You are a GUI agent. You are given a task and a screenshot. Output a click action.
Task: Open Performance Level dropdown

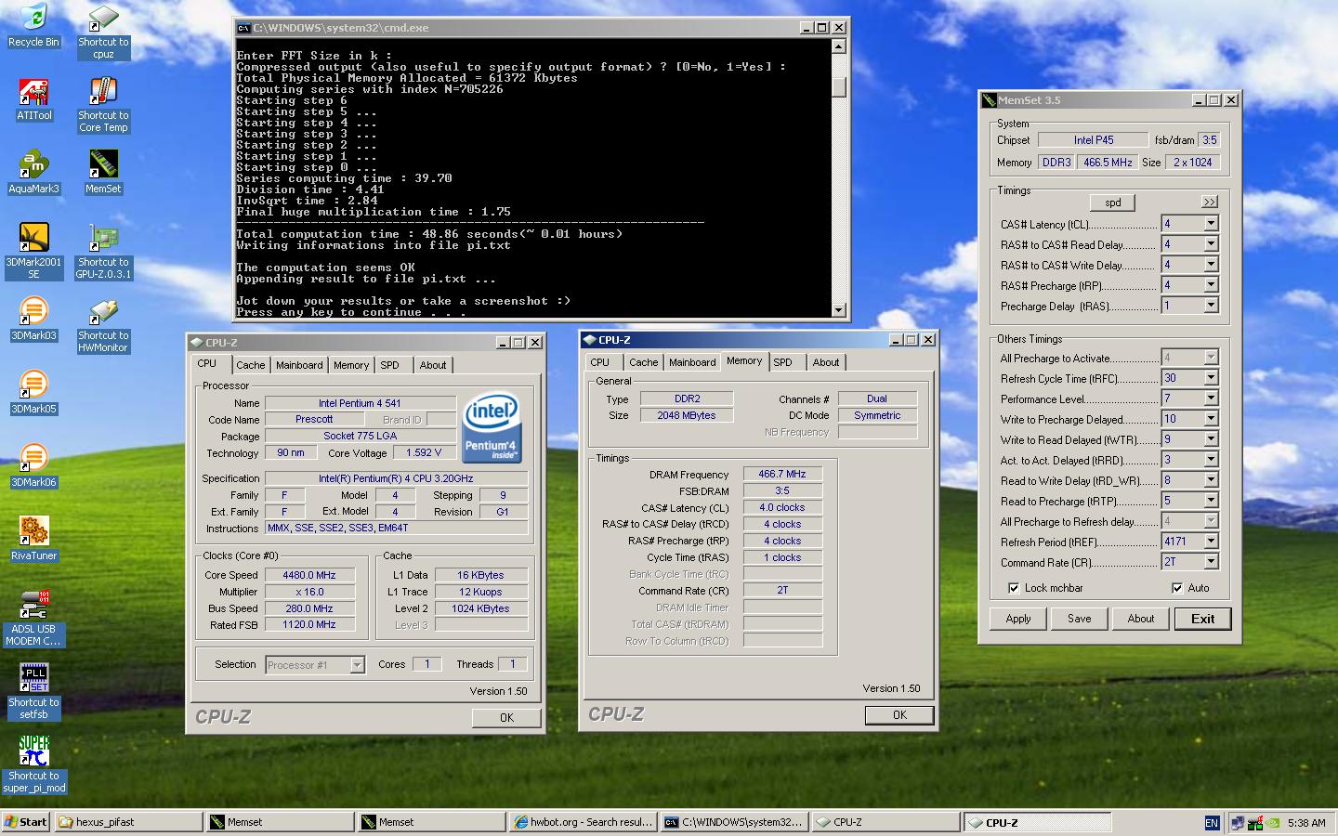[x=1211, y=398]
